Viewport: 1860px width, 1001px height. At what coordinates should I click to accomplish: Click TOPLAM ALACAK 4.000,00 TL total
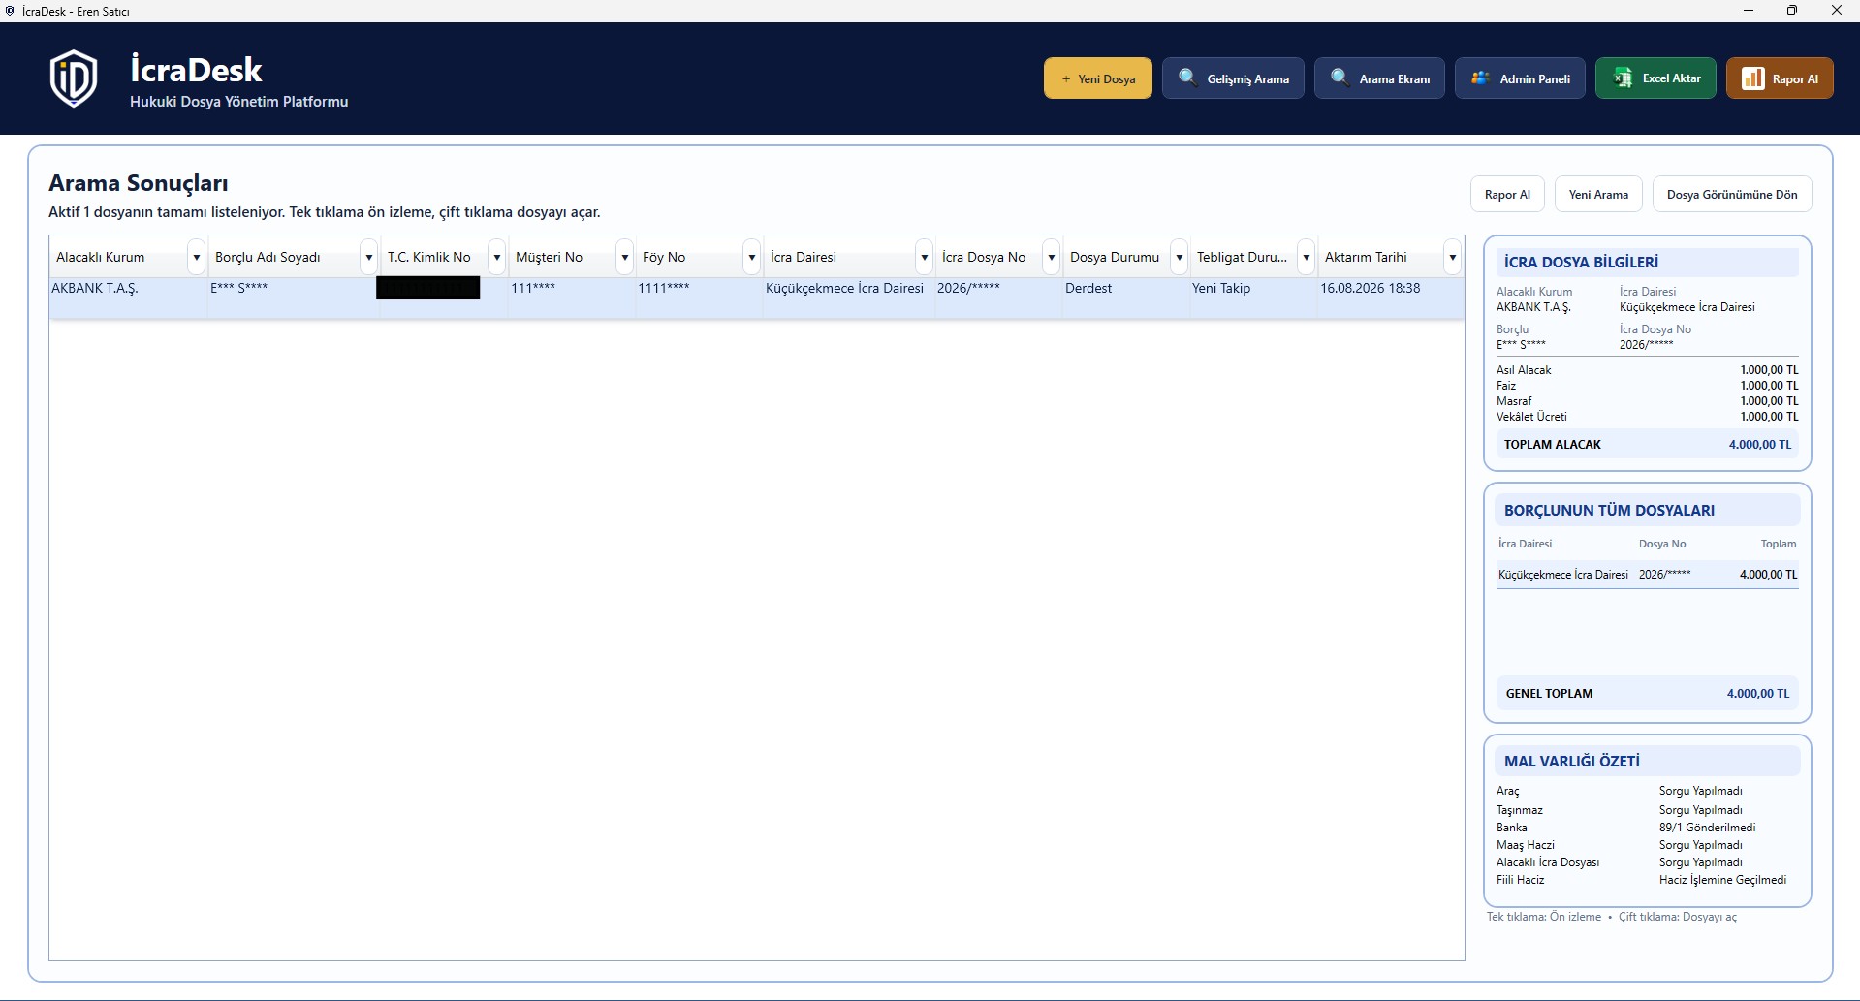[1648, 444]
